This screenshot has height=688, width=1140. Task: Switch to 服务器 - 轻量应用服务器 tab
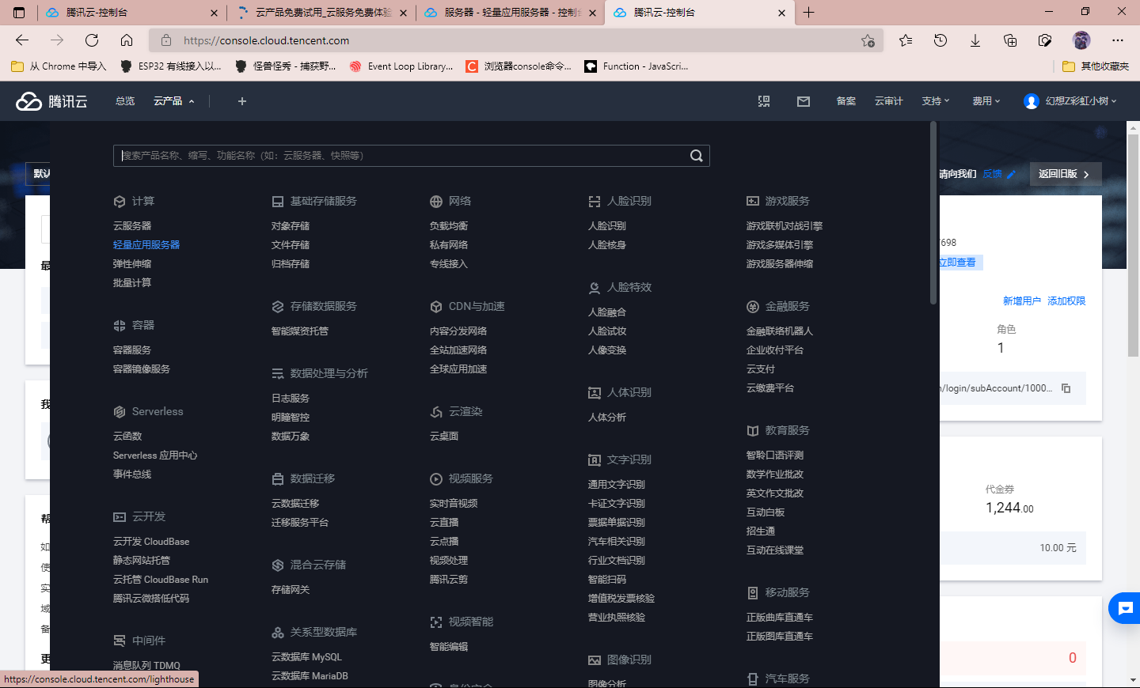[510, 13]
